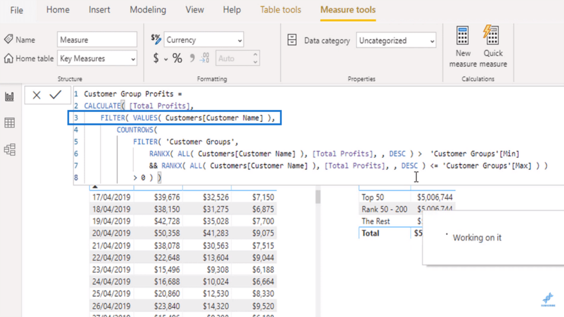Increase decimal places with up arrow
564x317 pixels.
pyautogui.click(x=256, y=54)
